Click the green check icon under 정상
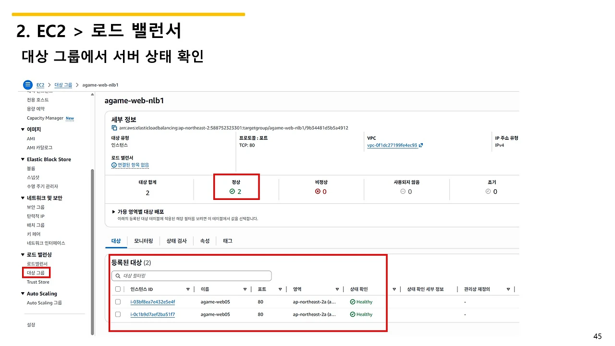This screenshot has height=346, width=615. (x=232, y=191)
